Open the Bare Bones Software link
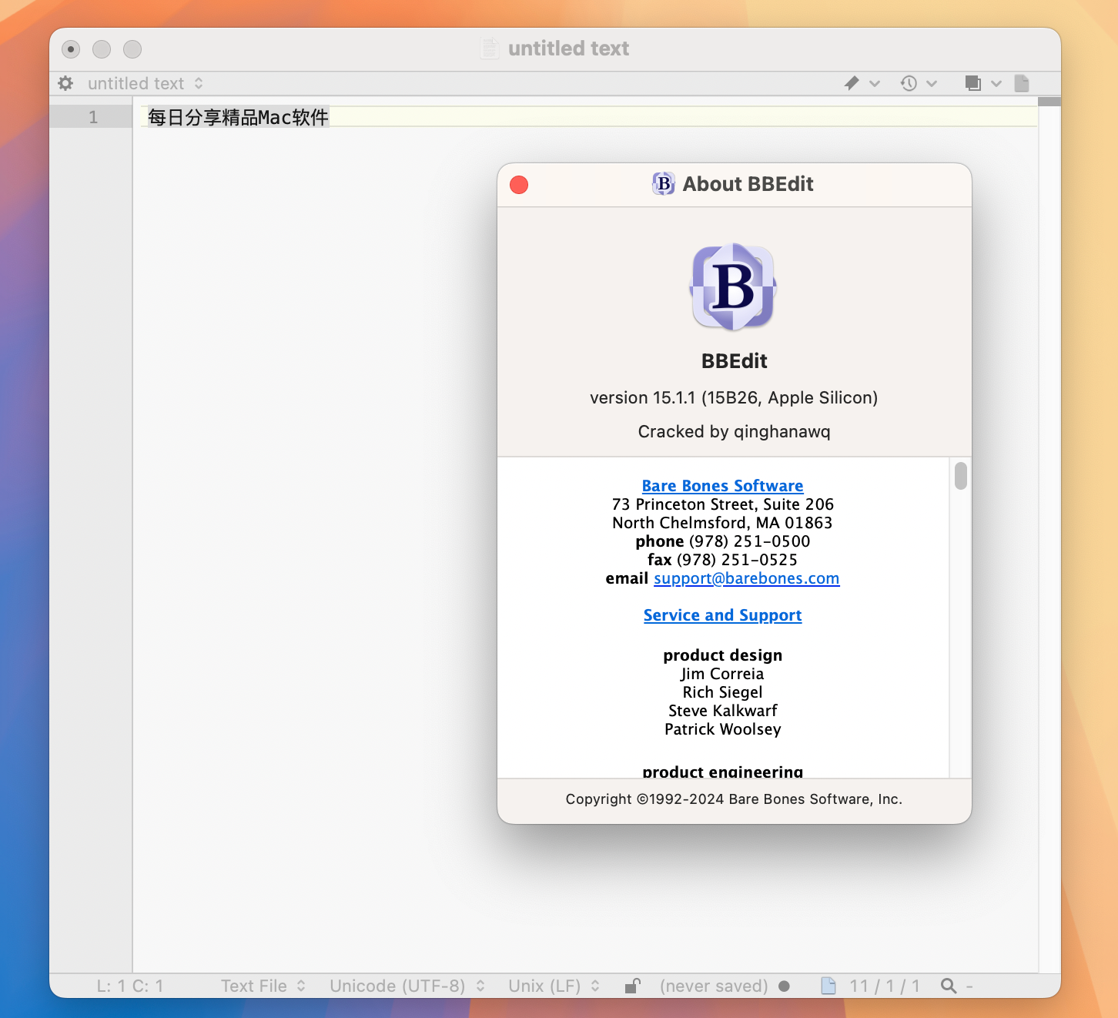1118x1018 pixels. pyautogui.click(x=722, y=486)
